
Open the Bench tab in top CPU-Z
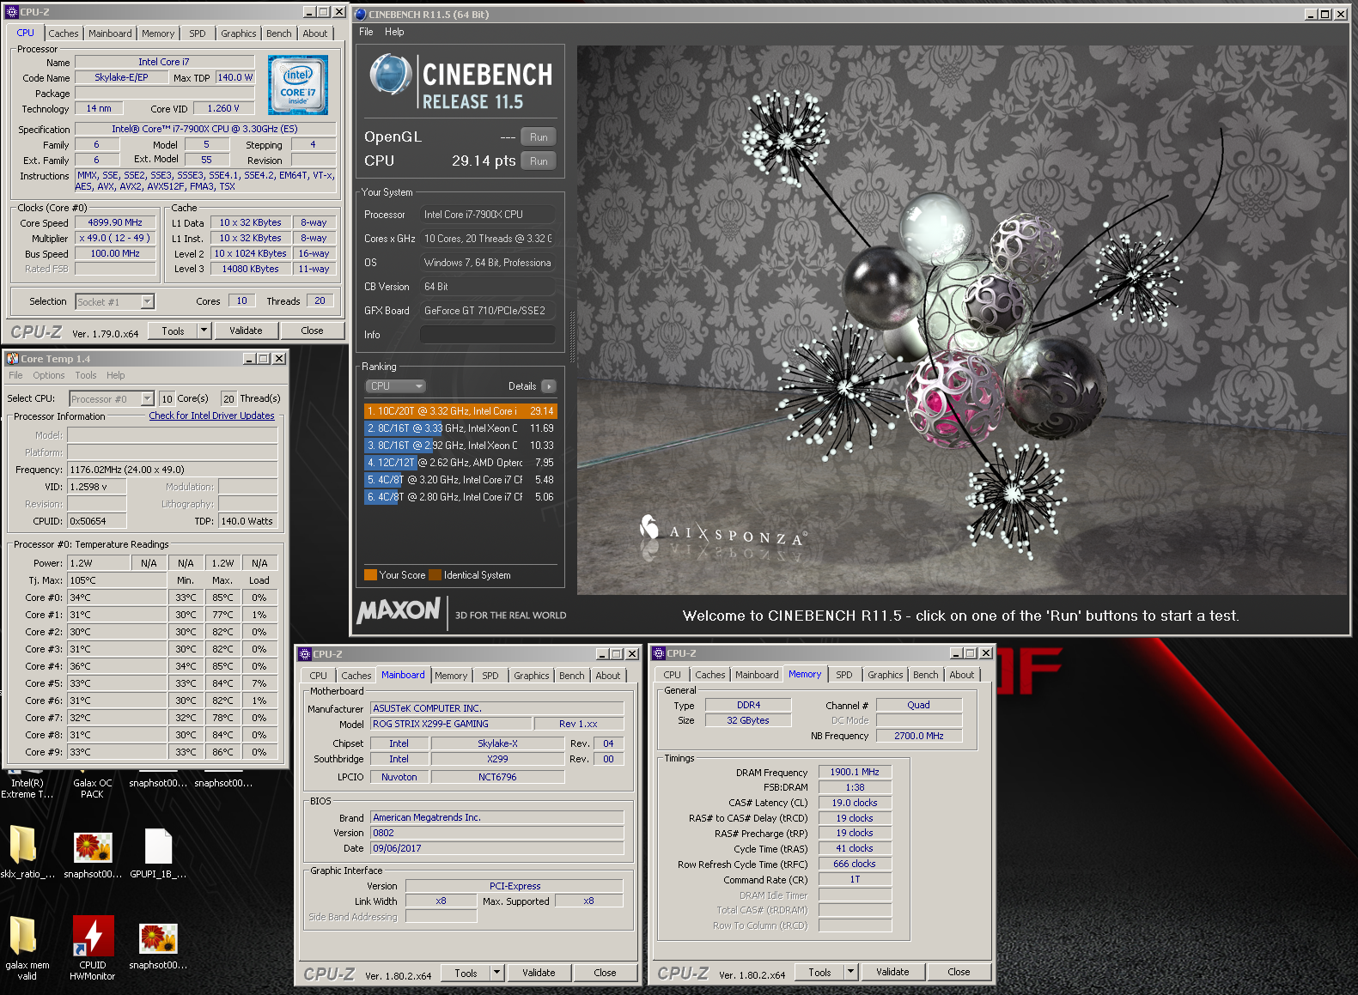[x=278, y=33]
